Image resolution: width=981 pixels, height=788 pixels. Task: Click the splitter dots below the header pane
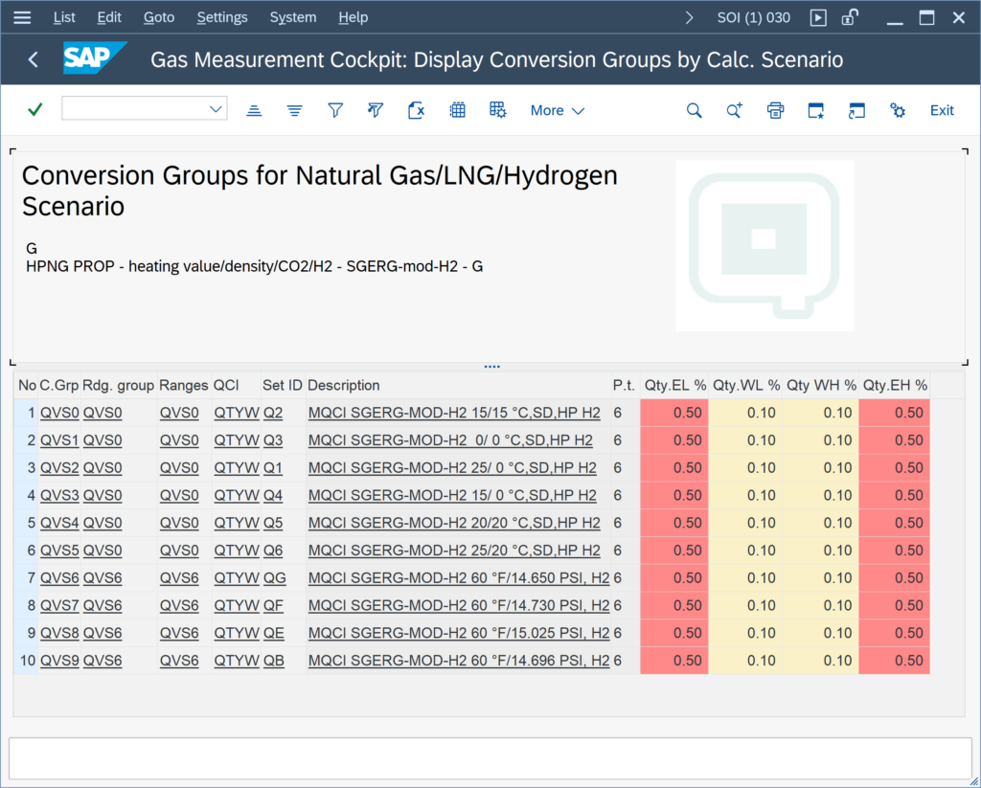491,367
